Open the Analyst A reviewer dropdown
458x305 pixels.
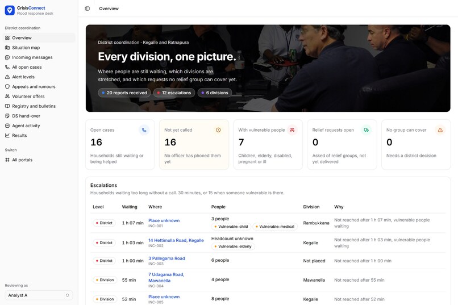pos(39,295)
